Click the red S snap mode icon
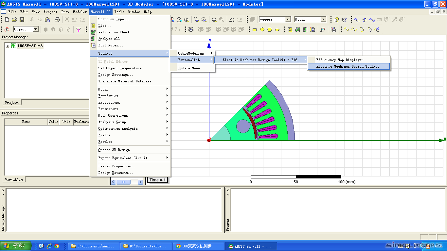447x251 pixels. (7, 30)
